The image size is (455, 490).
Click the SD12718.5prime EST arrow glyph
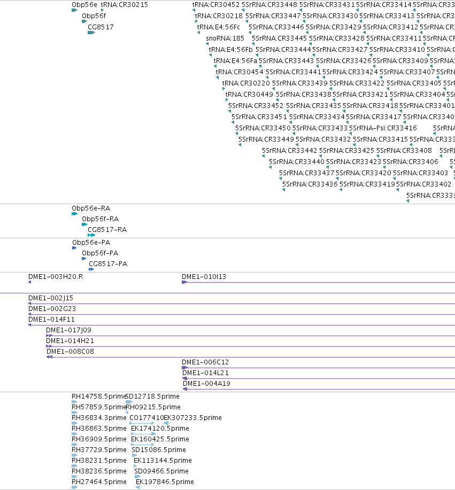(129, 402)
